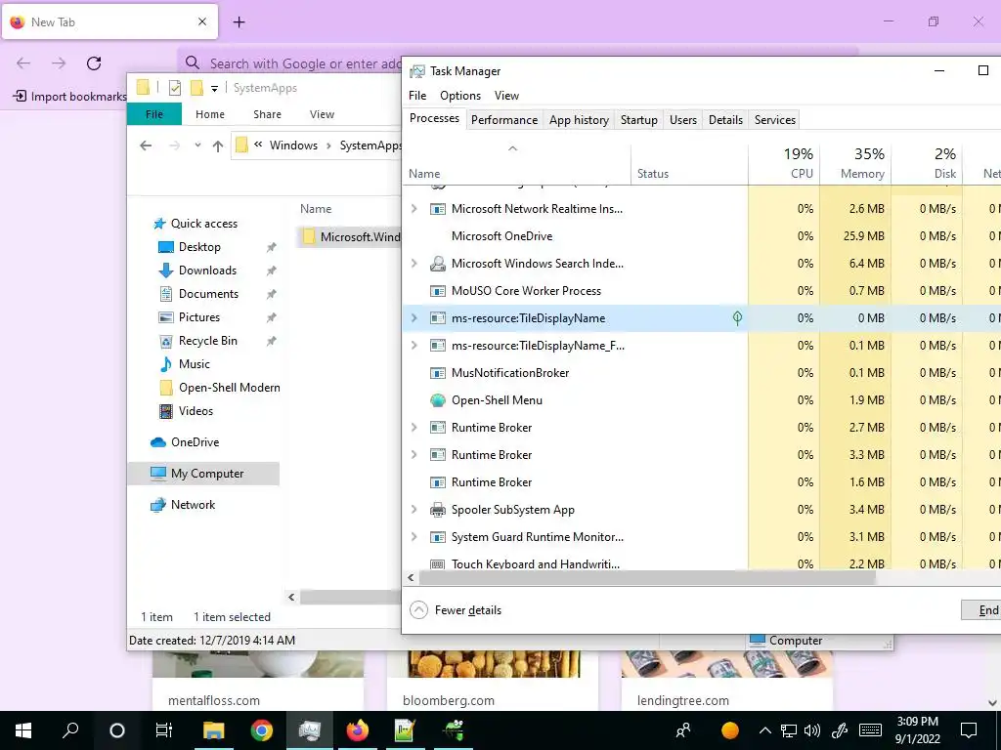This screenshot has width=1001, height=750.
Task: Open the View ribbon tab in Explorer
Action: [322, 114]
